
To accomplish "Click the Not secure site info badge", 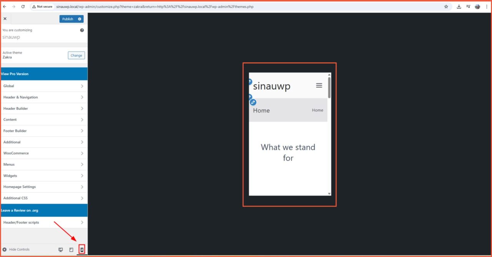I will 42,7.
